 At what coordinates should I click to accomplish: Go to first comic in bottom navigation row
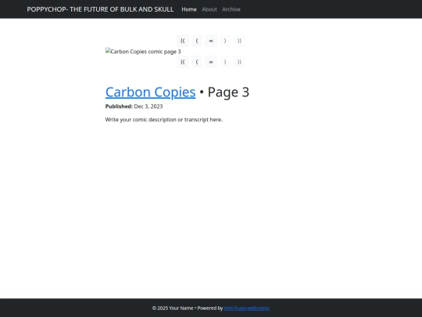182,62
